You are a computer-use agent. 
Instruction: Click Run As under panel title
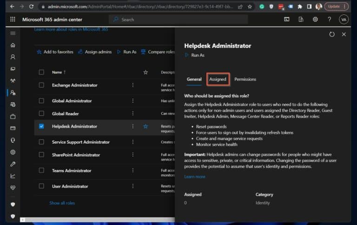(195, 55)
